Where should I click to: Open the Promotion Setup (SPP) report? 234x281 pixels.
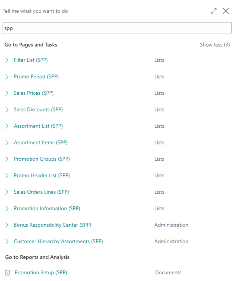pyautogui.click(x=41, y=273)
